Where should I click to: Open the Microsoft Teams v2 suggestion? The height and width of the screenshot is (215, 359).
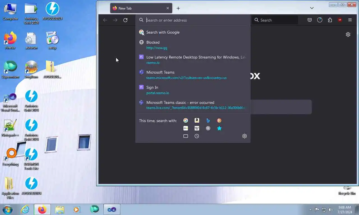coord(193,75)
